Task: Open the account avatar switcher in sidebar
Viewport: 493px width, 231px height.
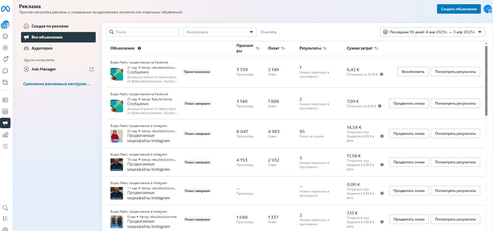Action: pos(5,25)
